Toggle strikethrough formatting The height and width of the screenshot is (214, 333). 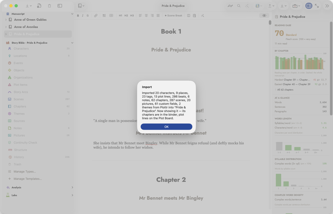coord(88,16)
